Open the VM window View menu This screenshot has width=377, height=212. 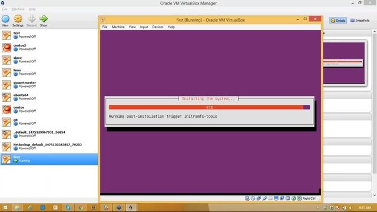coord(132,27)
